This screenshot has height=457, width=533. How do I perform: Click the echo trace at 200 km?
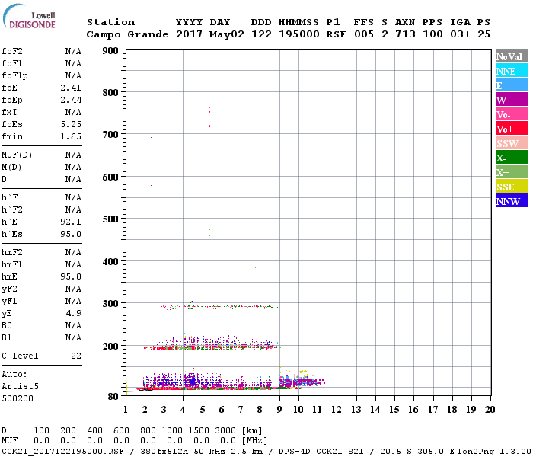213,347
